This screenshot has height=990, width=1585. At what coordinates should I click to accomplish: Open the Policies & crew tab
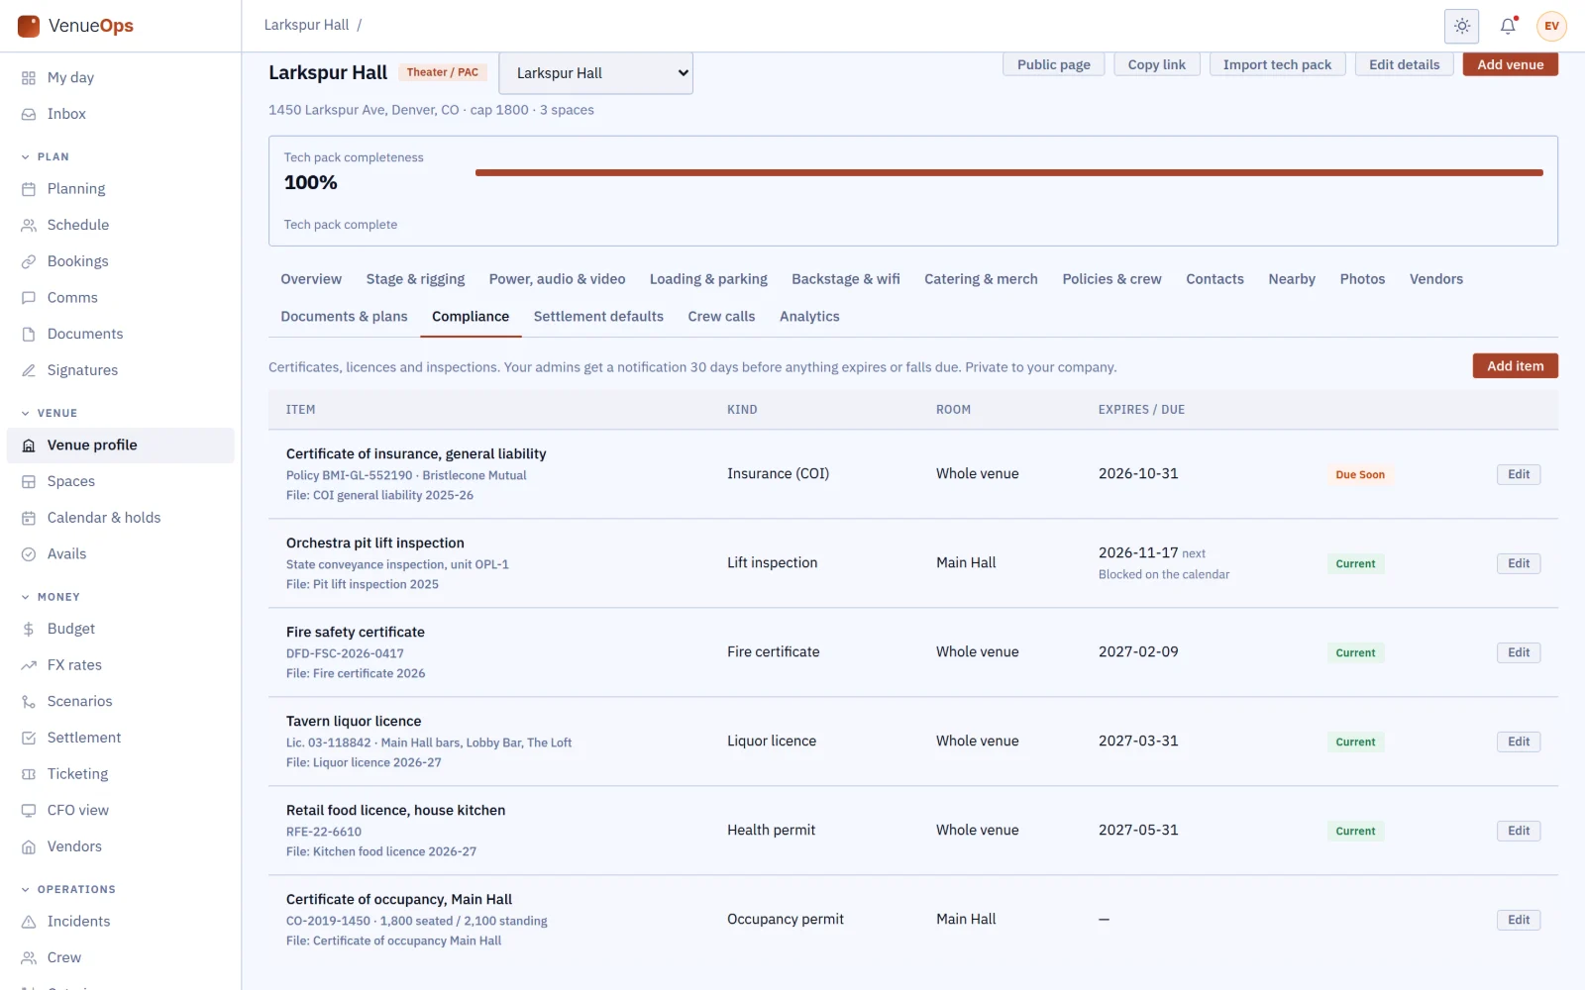(x=1111, y=279)
